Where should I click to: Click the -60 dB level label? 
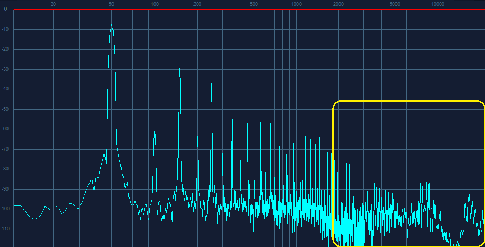pyautogui.click(x=5, y=129)
